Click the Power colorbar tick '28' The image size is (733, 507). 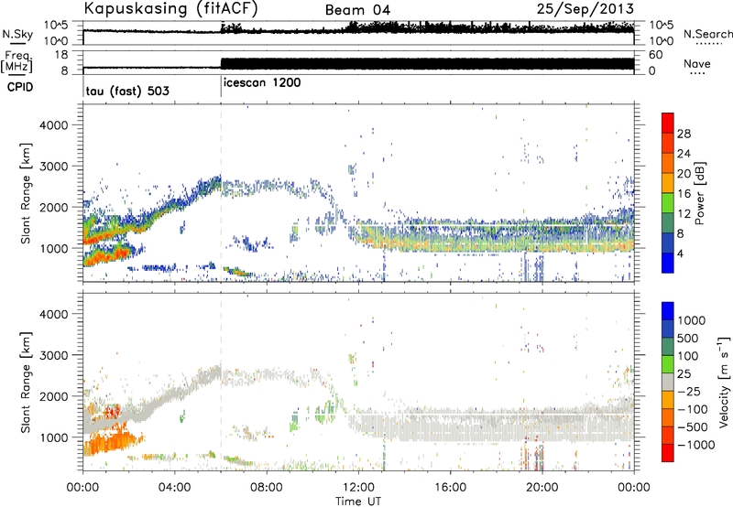[684, 134]
